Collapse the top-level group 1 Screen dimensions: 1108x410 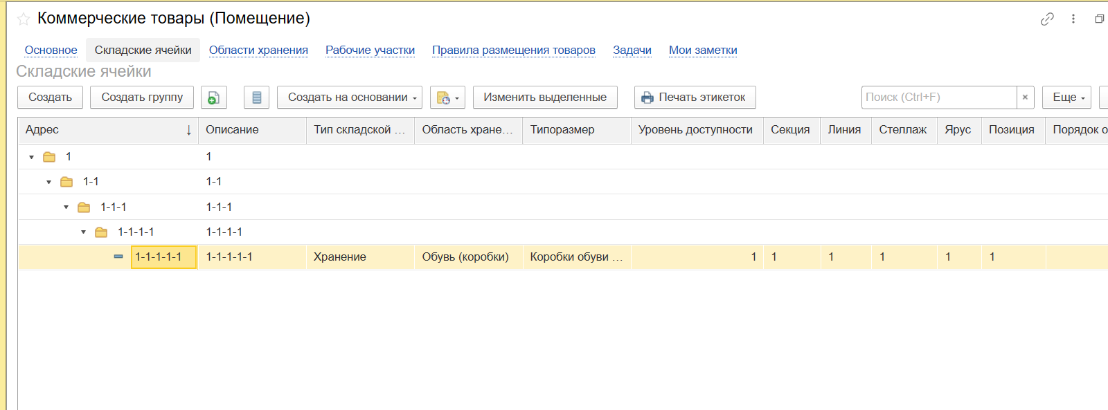(31, 158)
